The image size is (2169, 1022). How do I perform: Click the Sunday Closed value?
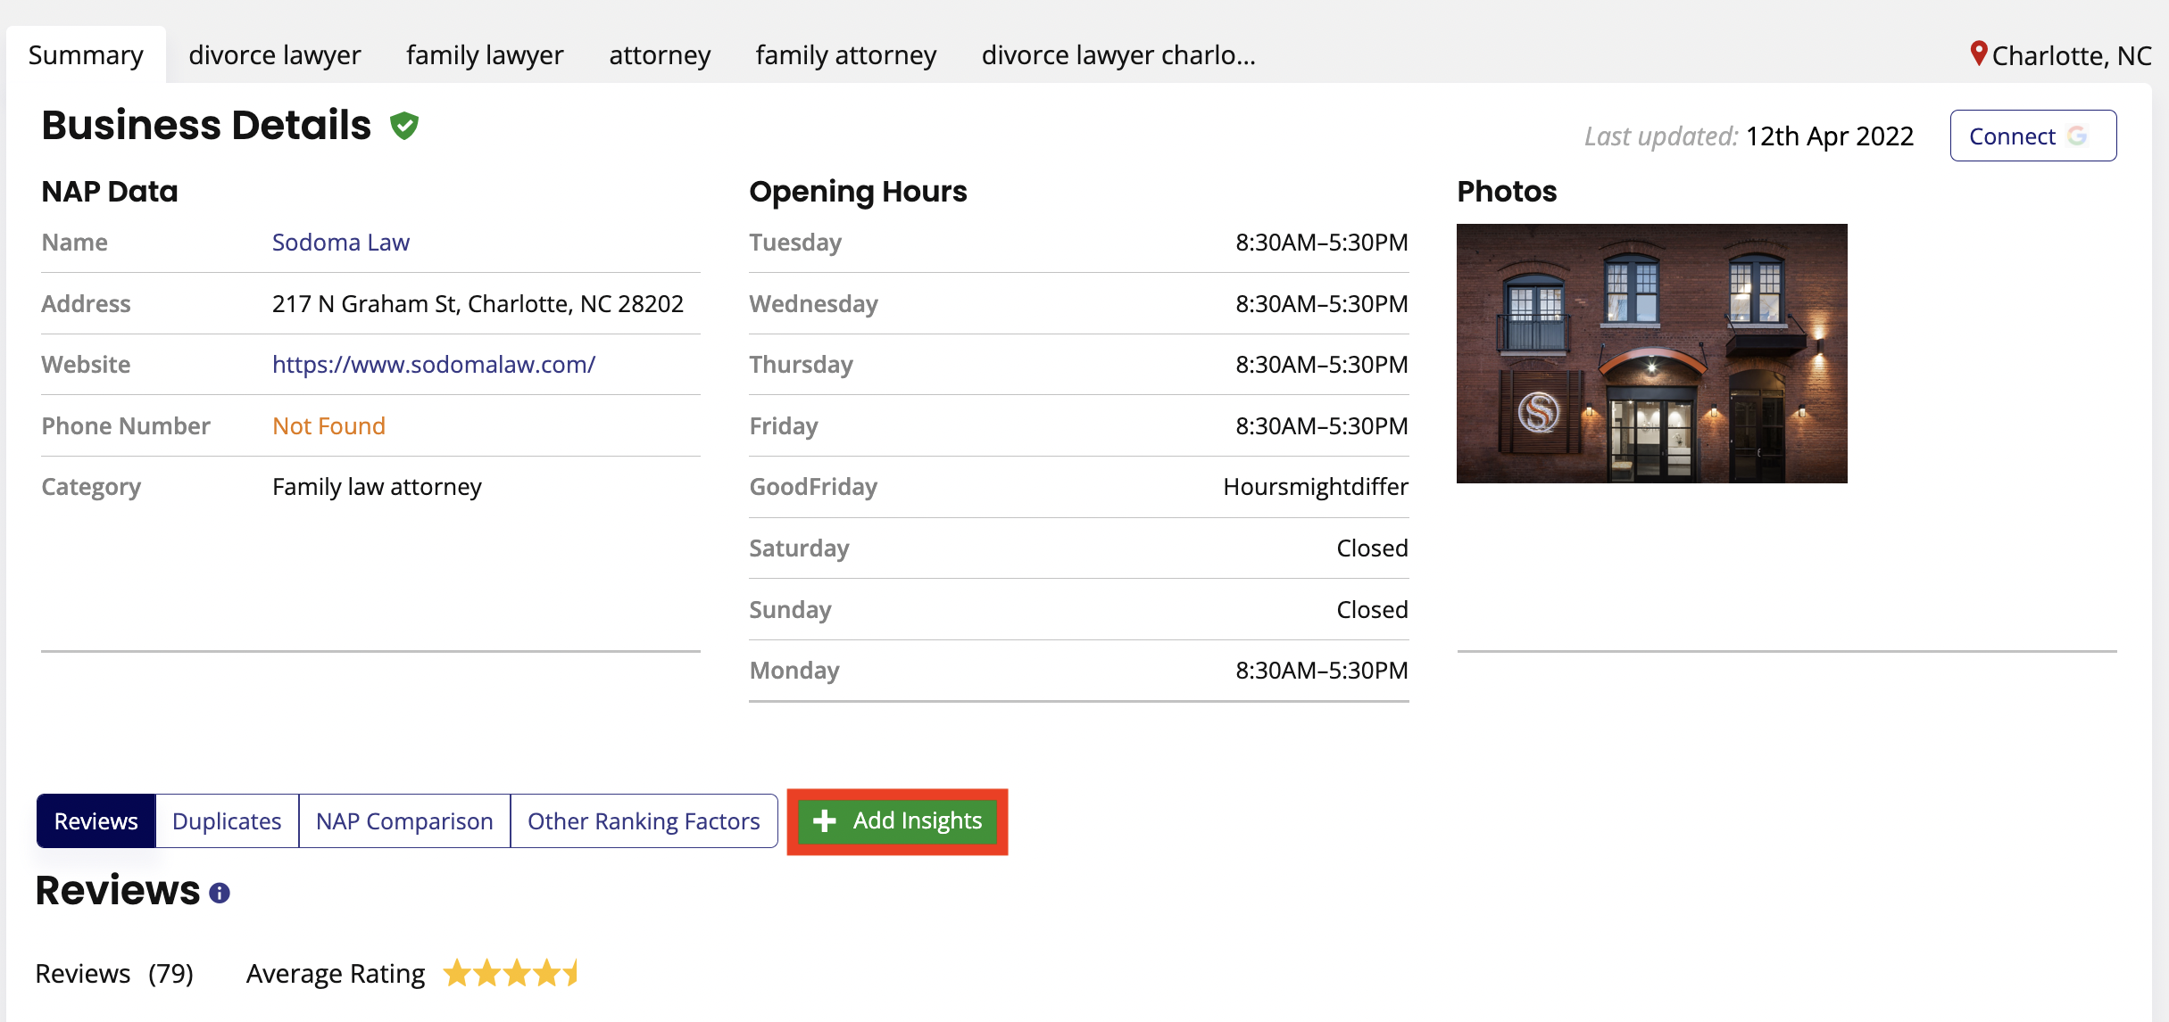(x=1373, y=610)
